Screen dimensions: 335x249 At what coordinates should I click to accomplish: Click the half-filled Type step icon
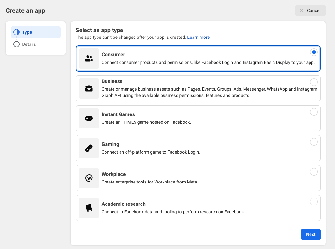tap(17, 32)
